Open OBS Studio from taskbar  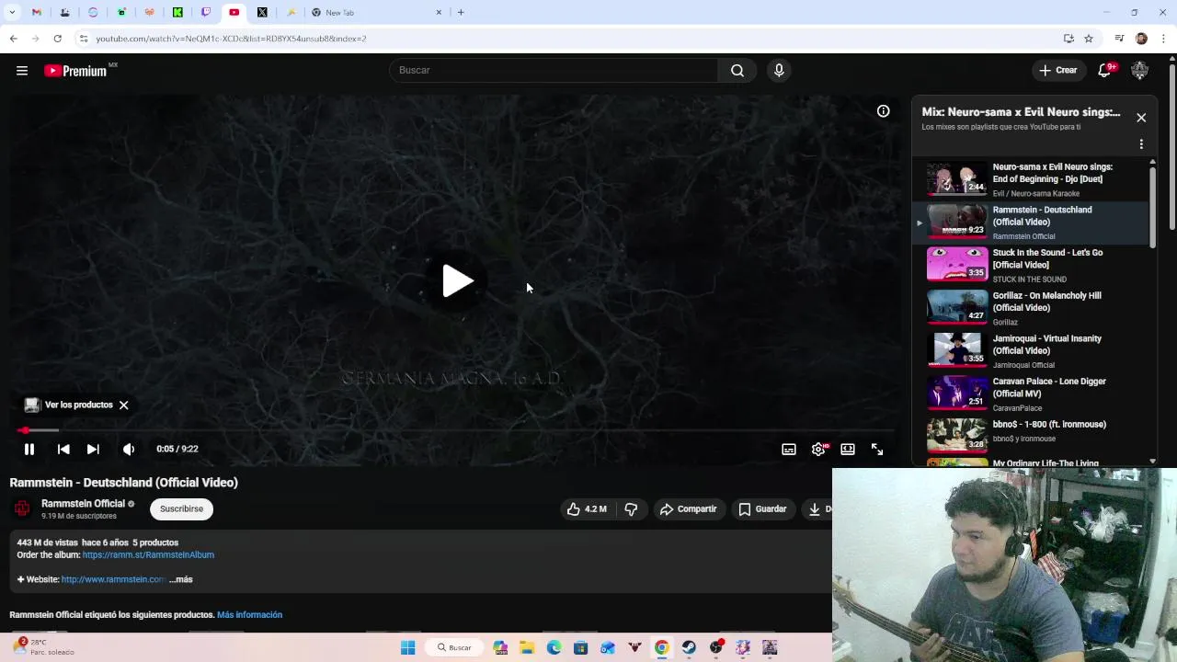pyautogui.click(x=716, y=647)
